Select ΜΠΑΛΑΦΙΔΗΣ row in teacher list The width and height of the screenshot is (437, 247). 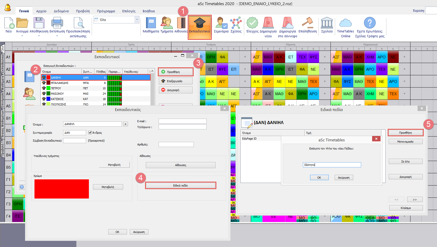click(x=60, y=83)
